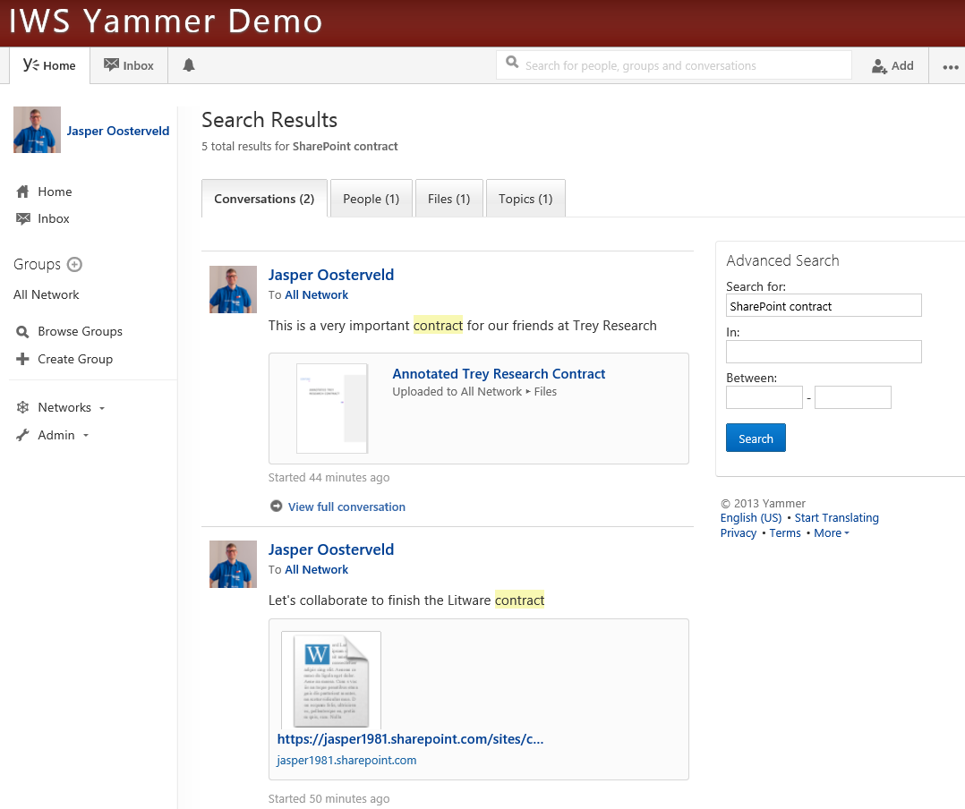Open Annotated Trey Research Contract link
The width and height of the screenshot is (965, 809).
(500, 374)
